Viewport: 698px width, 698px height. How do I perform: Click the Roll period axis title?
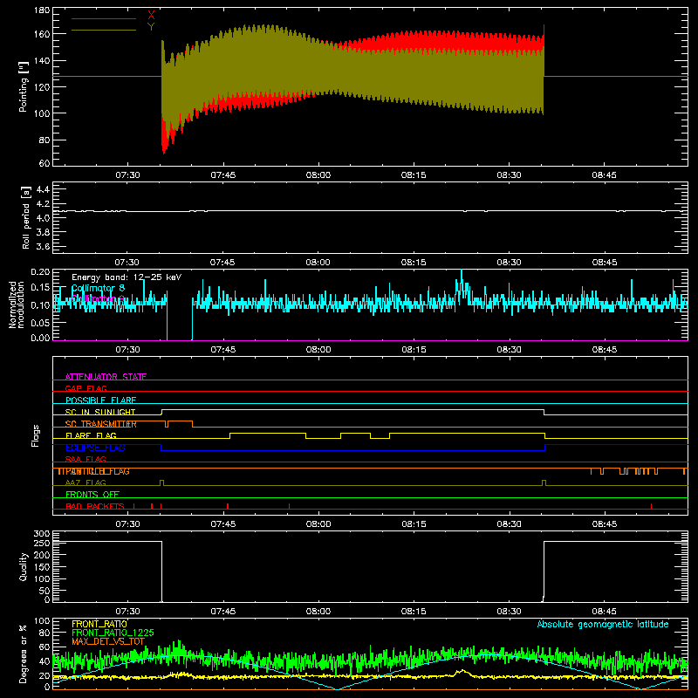pos(25,217)
